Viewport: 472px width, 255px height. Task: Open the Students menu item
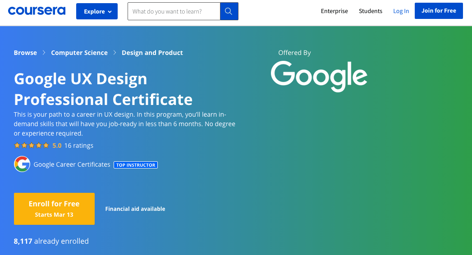tap(370, 11)
